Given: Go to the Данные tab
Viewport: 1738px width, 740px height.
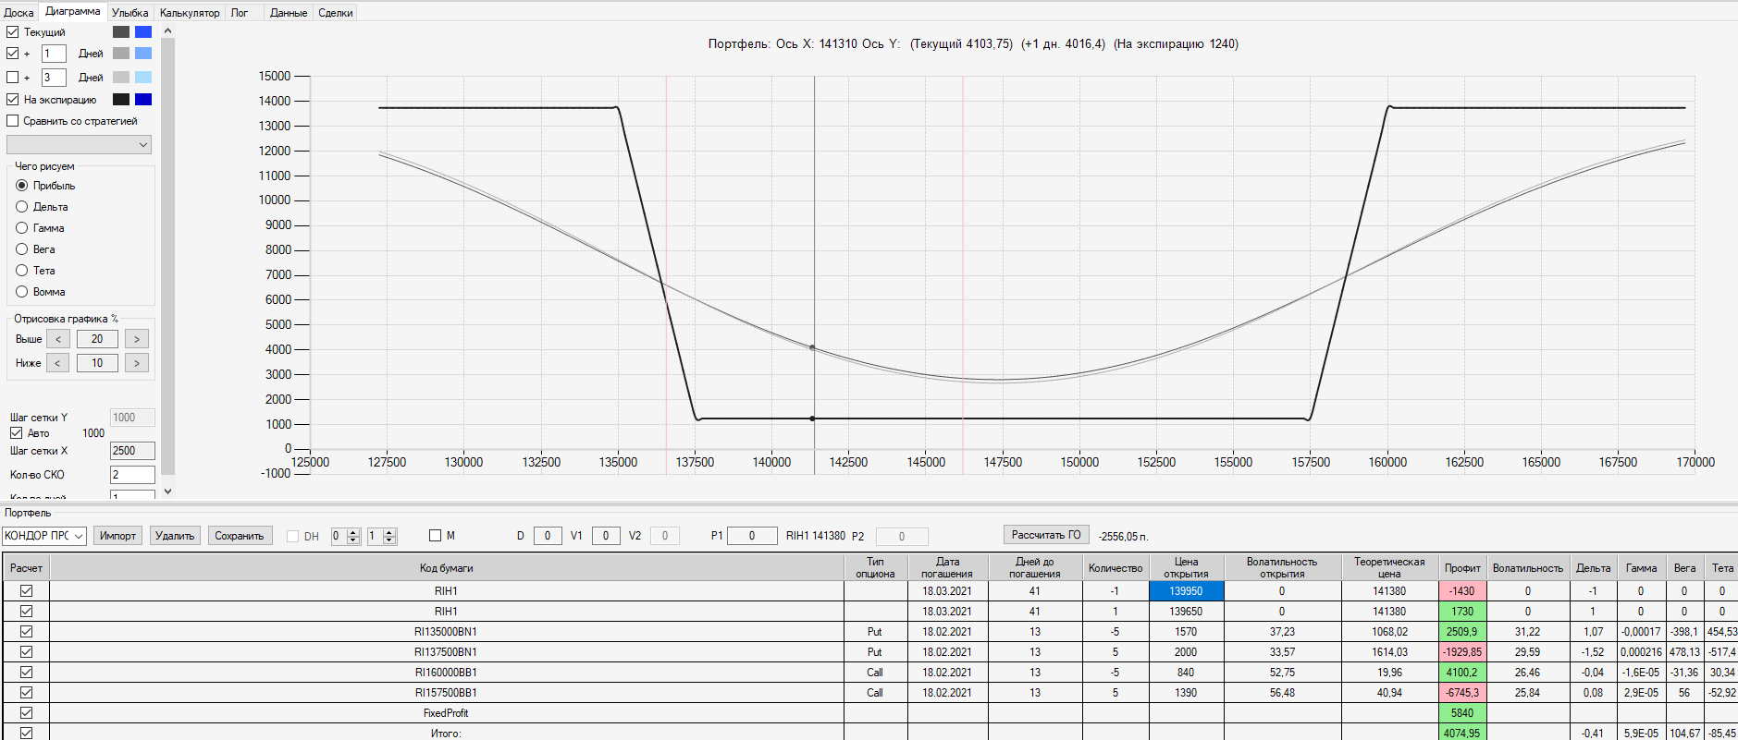Looking at the screenshot, I should click(289, 13).
